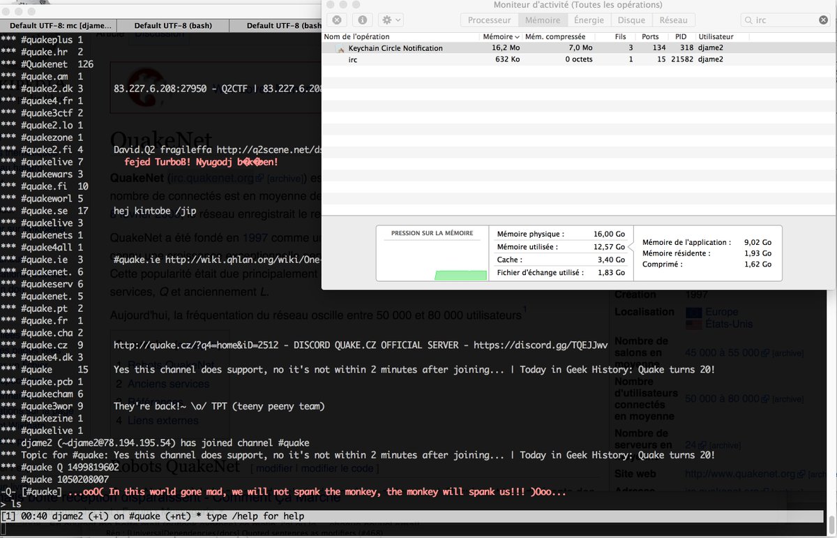Click the search field containing irc
The height and width of the screenshot is (538, 837).
pyautogui.click(x=785, y=20)
